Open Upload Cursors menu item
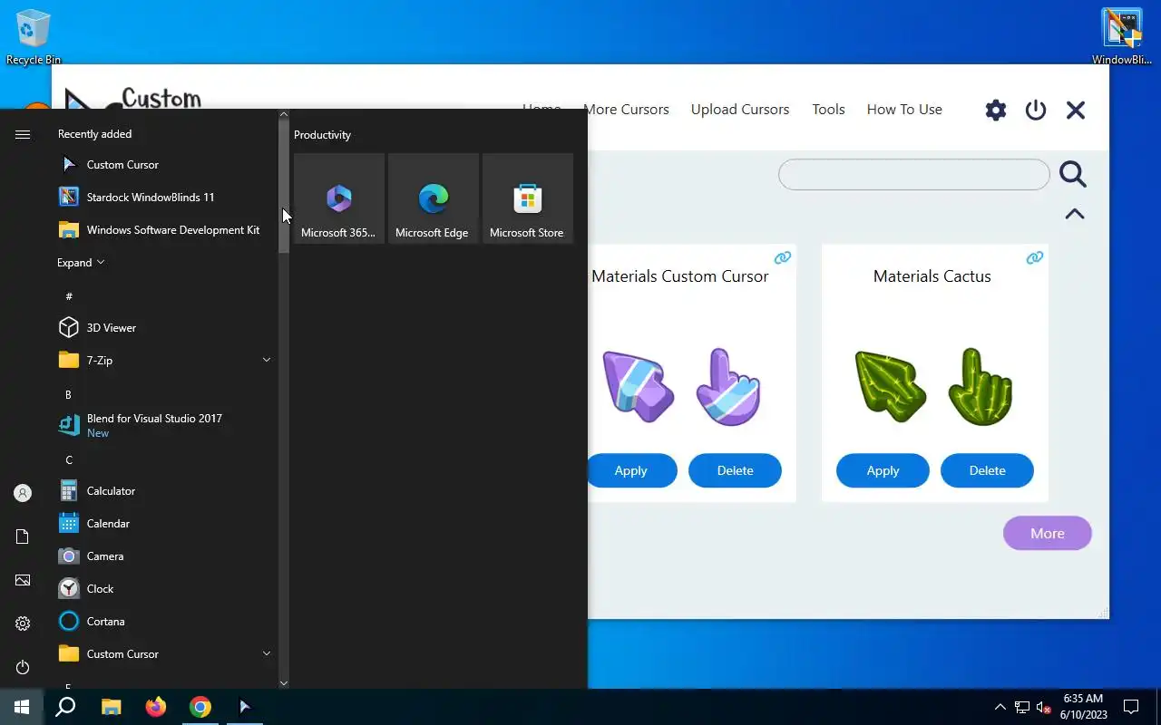This screenshot has width=1161, height=725. point(740,110)
